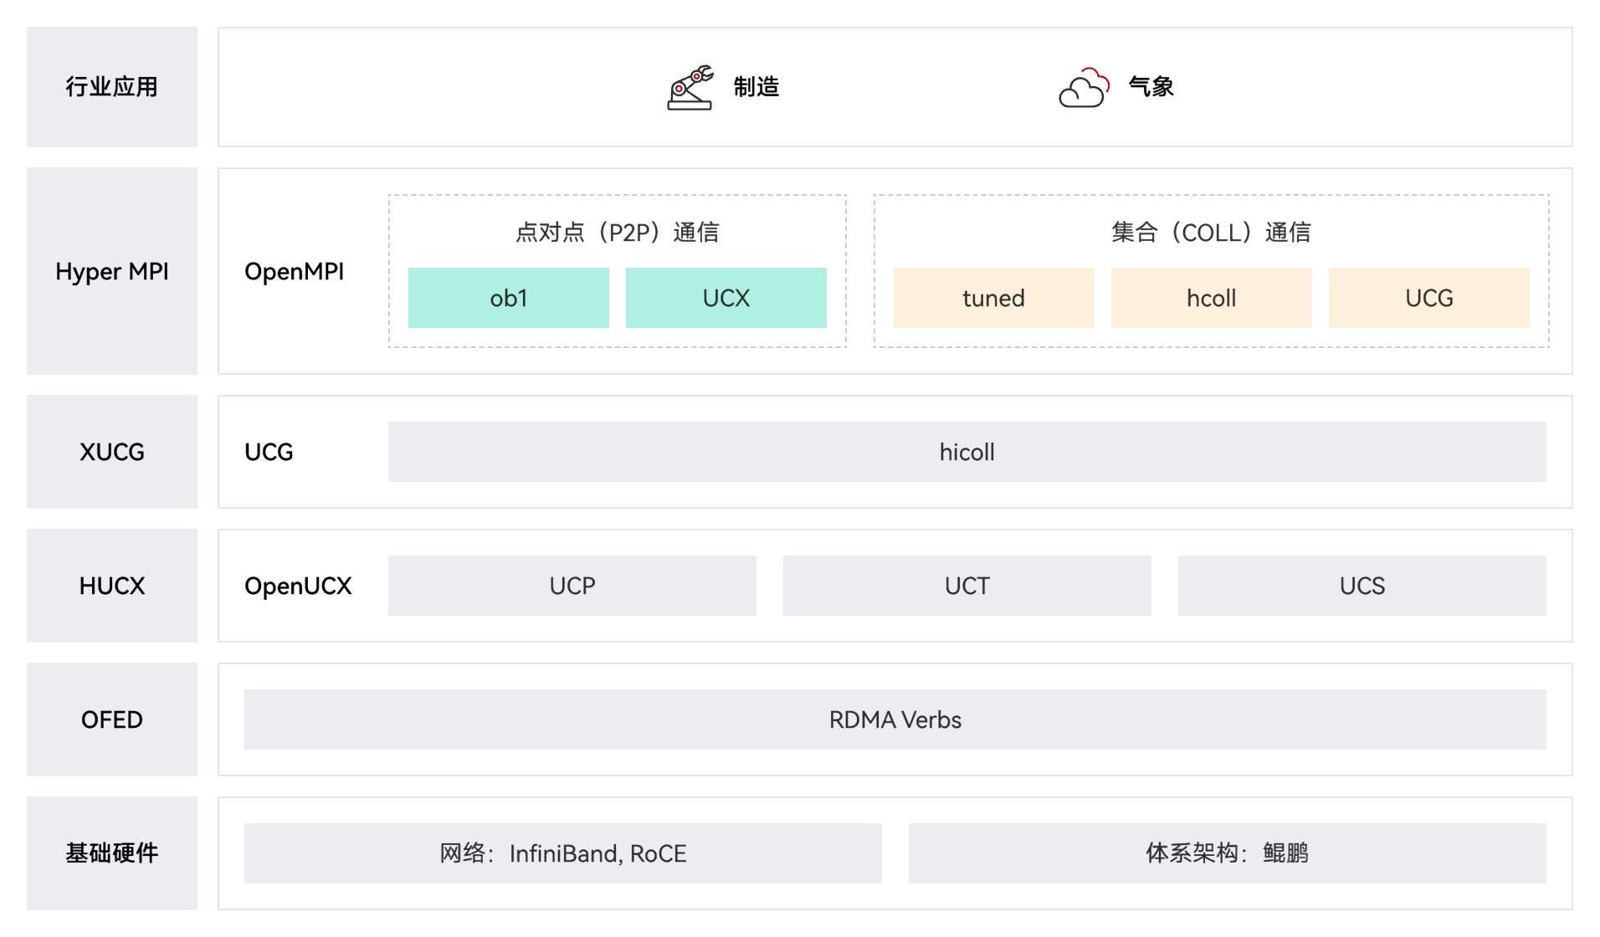
Task: Click the UCG label in XUCG row
Action: tap(269, 452)
